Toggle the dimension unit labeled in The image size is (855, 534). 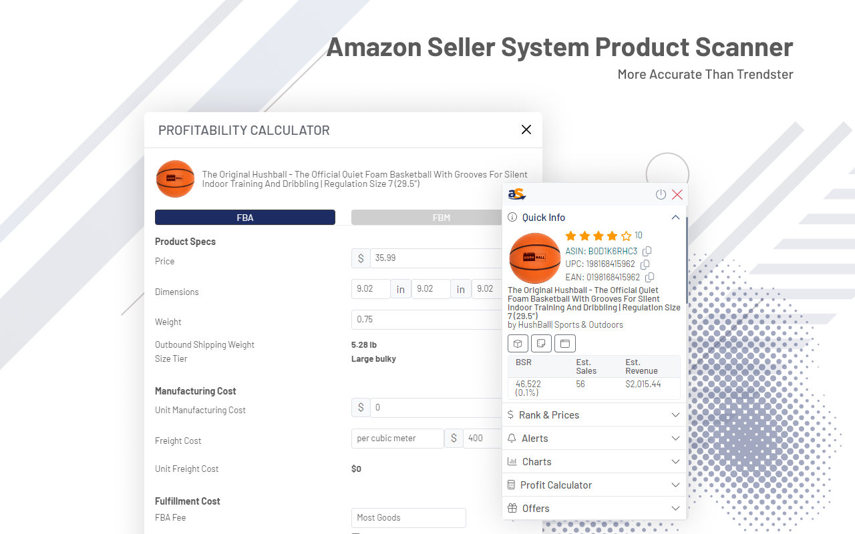(x=401, y=288)
